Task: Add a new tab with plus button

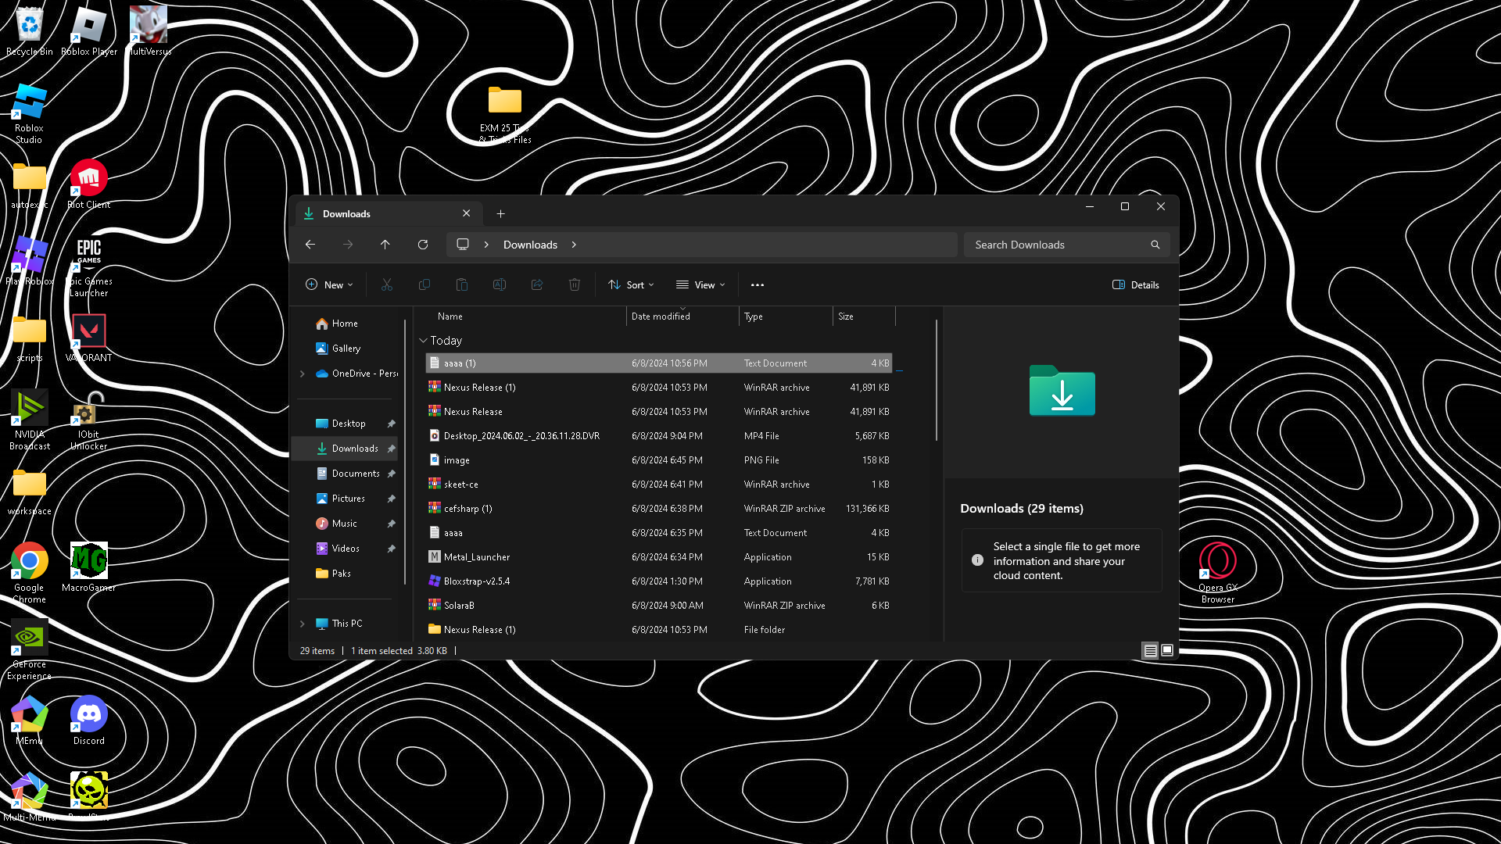Action: [501, 214]
